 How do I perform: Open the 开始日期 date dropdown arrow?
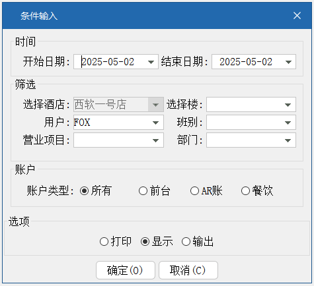tap(151, 62)
